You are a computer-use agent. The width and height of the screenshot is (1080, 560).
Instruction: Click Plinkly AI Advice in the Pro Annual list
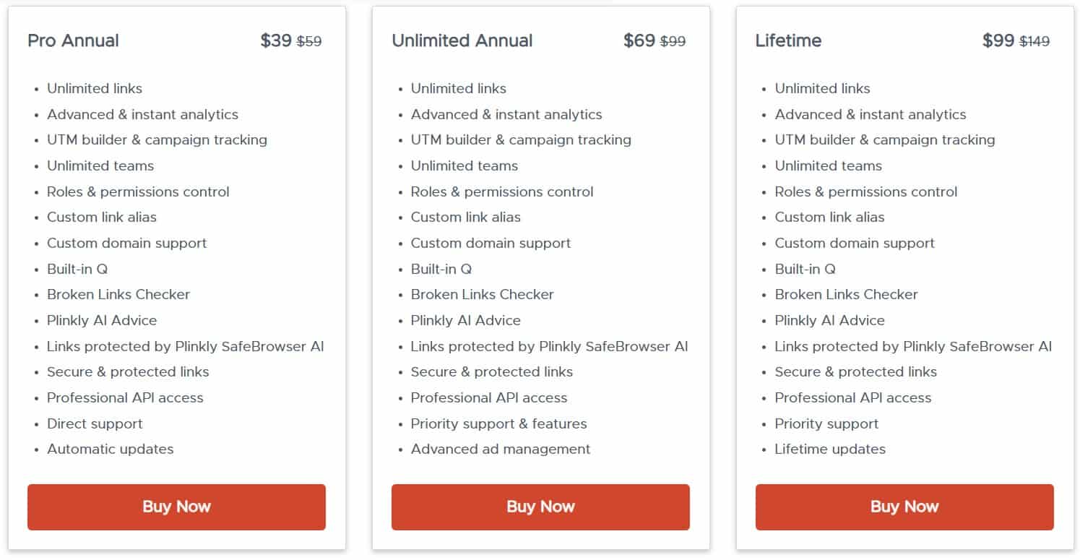click(x=101, y=320)
